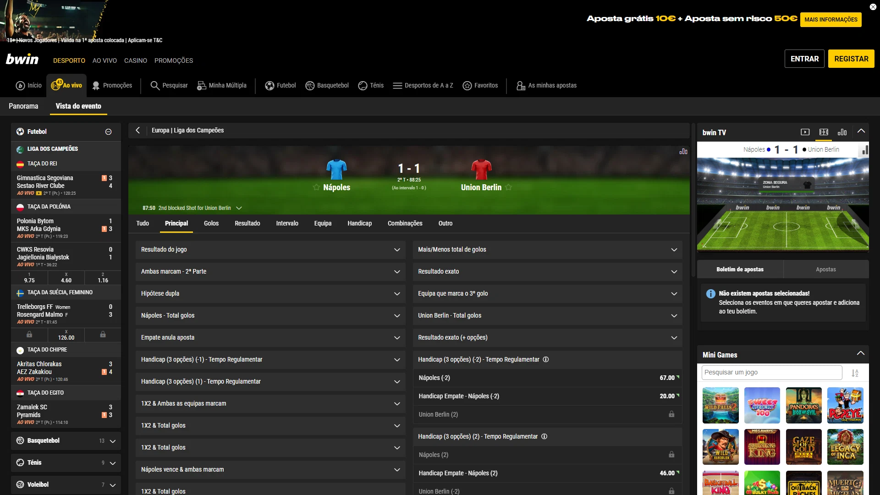Image resolution: width=880 pixels, height=495 pixels.
Task: Open the Início home icon
Action: (x=28, y=85)
